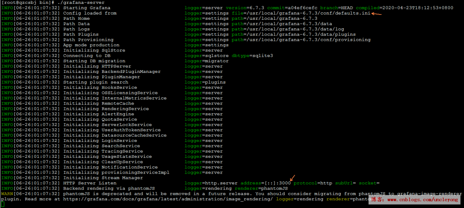Click the protocol=http entry
Viewport: 464px width, 208px height.
[313, 183]
